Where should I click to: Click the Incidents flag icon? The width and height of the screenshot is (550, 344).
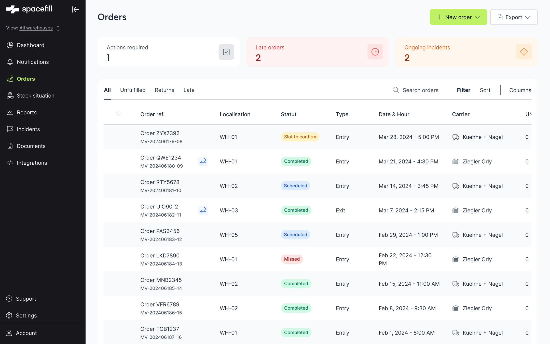coord(10,129)
